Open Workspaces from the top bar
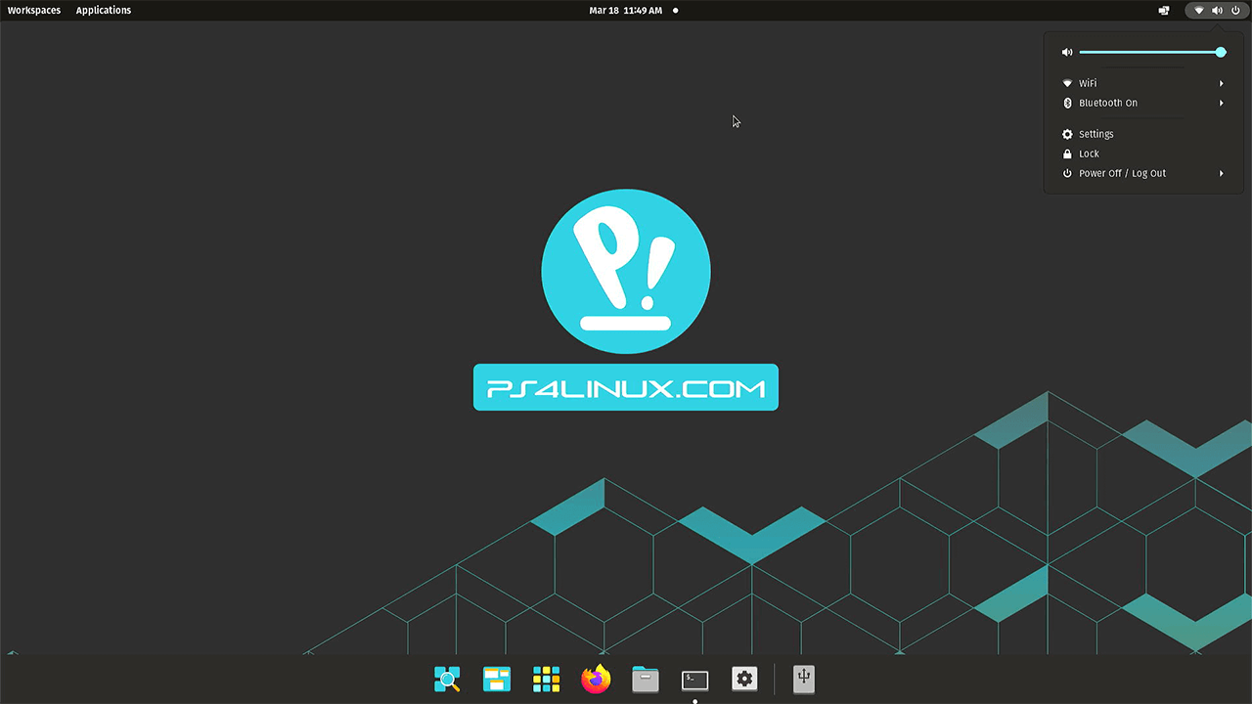Screen dimensions: 1252x704 click(x=34, y=11)
